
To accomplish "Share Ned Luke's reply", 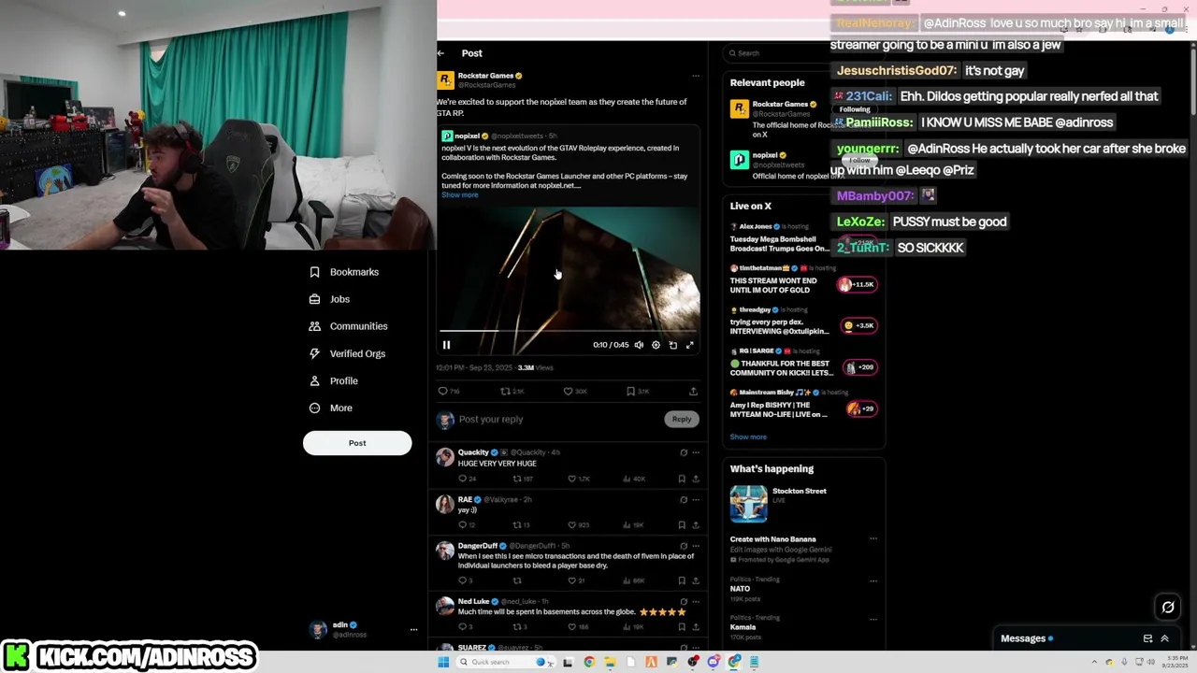I will click(x=695, y=626).
